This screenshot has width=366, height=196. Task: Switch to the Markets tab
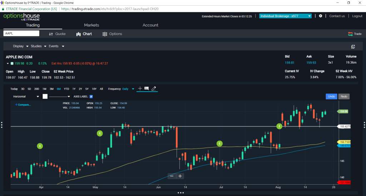pyautogui.click(x=91, y=25)
